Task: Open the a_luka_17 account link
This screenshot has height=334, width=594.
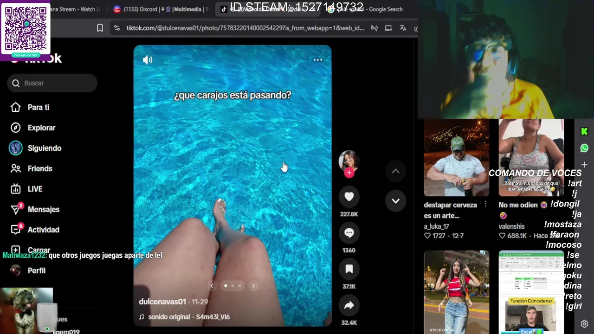Action: coord(436,226)
